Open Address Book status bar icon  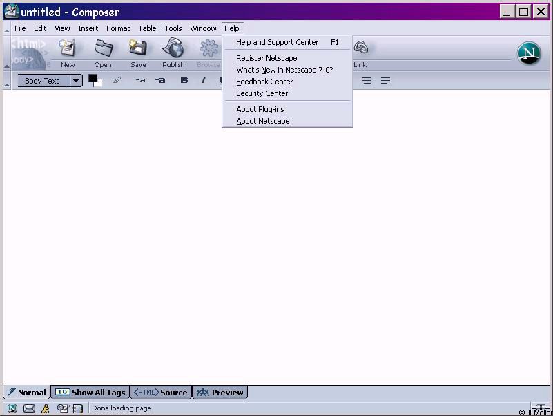77,408
